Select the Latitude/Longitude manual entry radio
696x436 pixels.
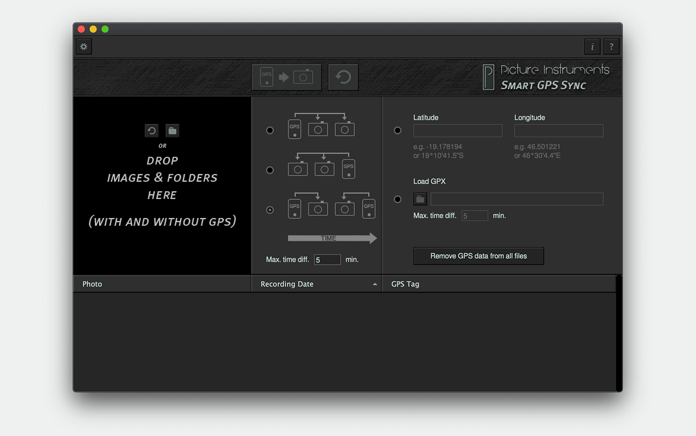(x=398, y=130)
